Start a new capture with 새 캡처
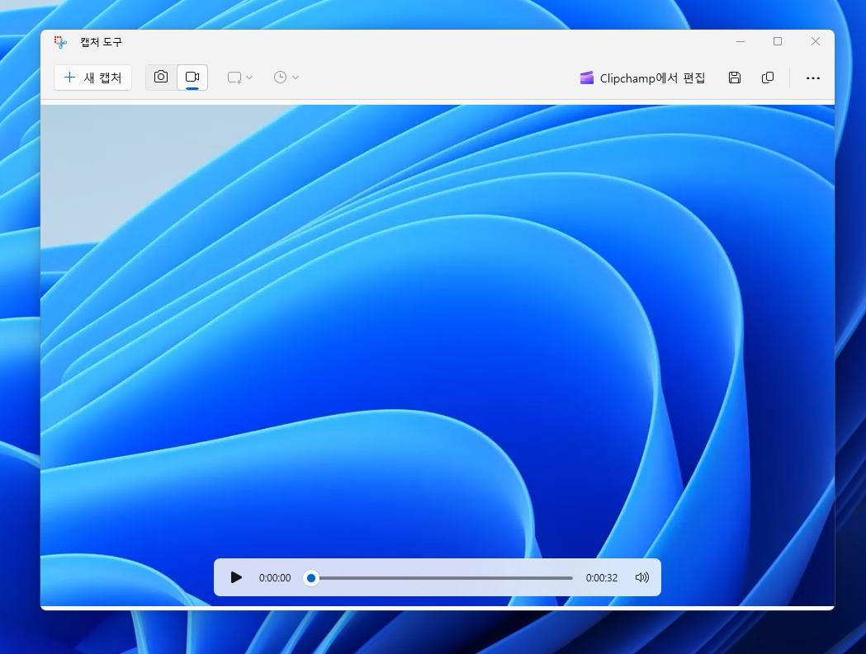 click(92, 78)
